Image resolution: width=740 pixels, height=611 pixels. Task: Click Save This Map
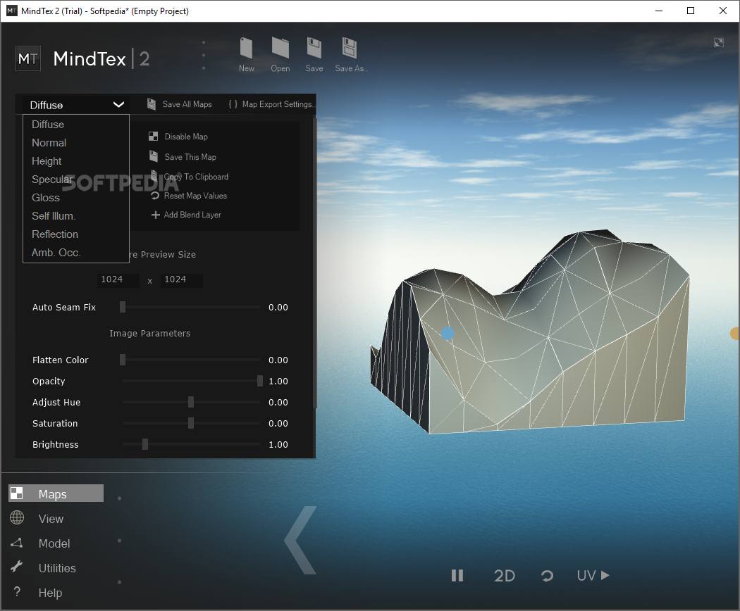183,157
